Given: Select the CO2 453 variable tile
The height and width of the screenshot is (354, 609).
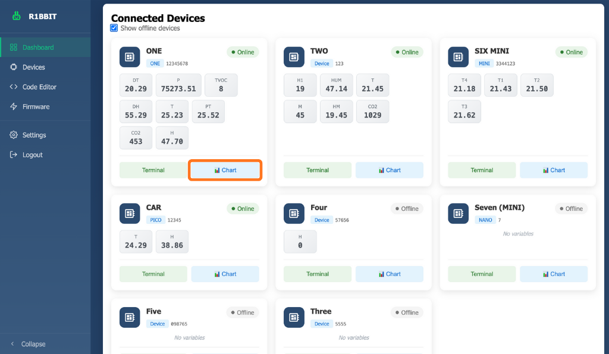Looking at the screenshot, I should click(136, 138).
